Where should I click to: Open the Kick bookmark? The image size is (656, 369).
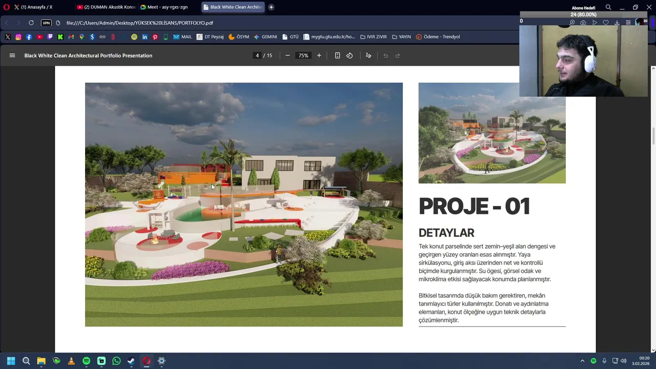60,37
